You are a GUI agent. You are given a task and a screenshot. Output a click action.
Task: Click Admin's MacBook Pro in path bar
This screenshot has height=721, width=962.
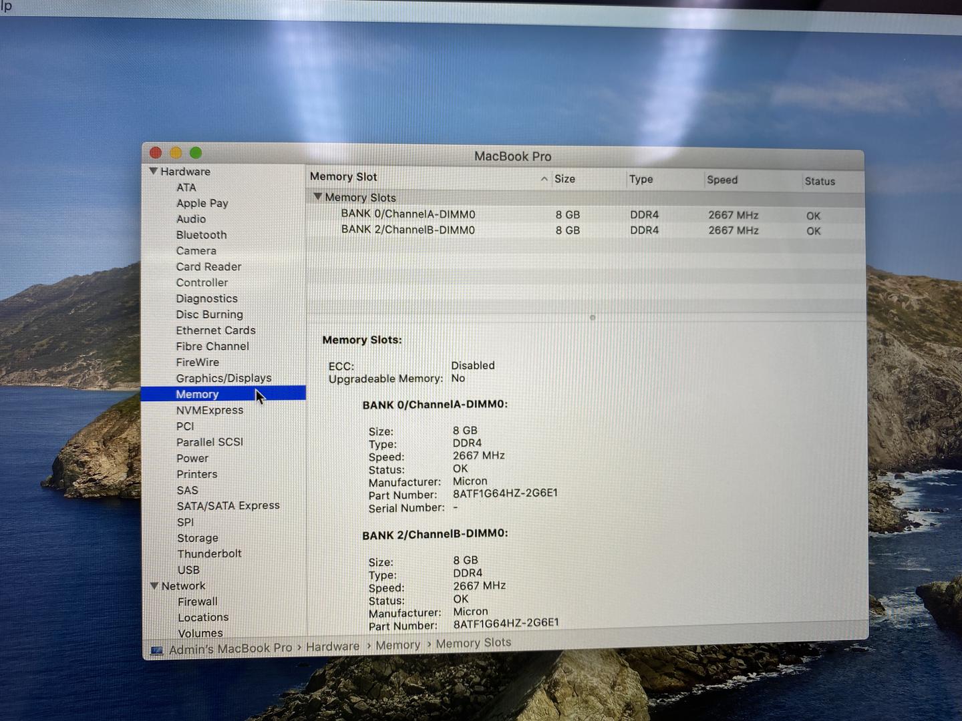pyautogui.click(x=230, y=649)
